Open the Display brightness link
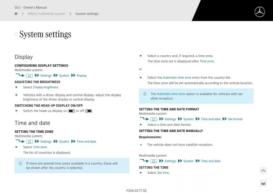Image resolution: width=273 pixels, height=193 pixels. pyautogui.click(x=45, y=87)
